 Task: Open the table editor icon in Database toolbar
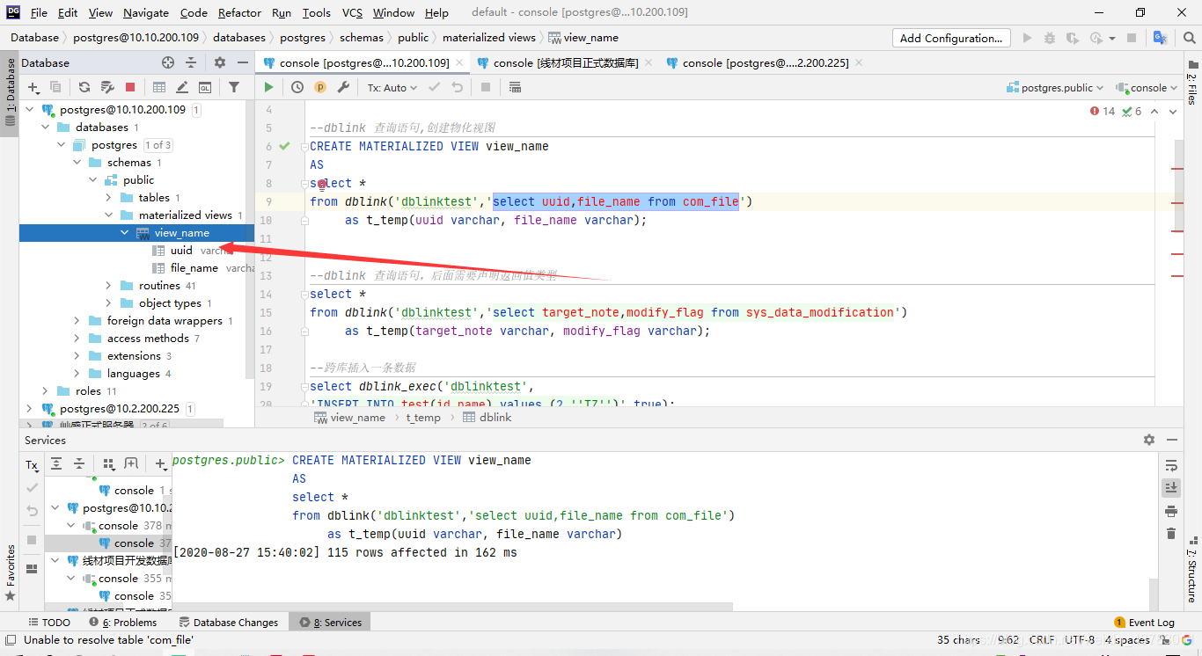tap(159, 87)
